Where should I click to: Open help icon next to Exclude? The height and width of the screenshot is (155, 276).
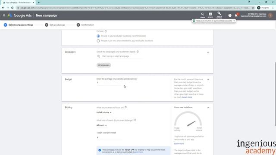pos(106,31)
